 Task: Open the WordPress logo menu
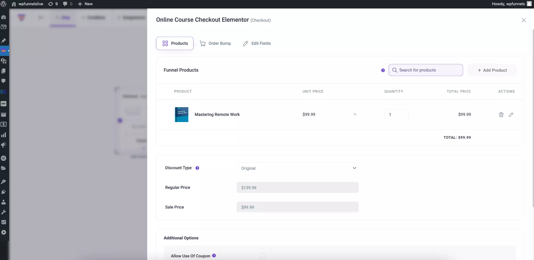tap(4, 4)
